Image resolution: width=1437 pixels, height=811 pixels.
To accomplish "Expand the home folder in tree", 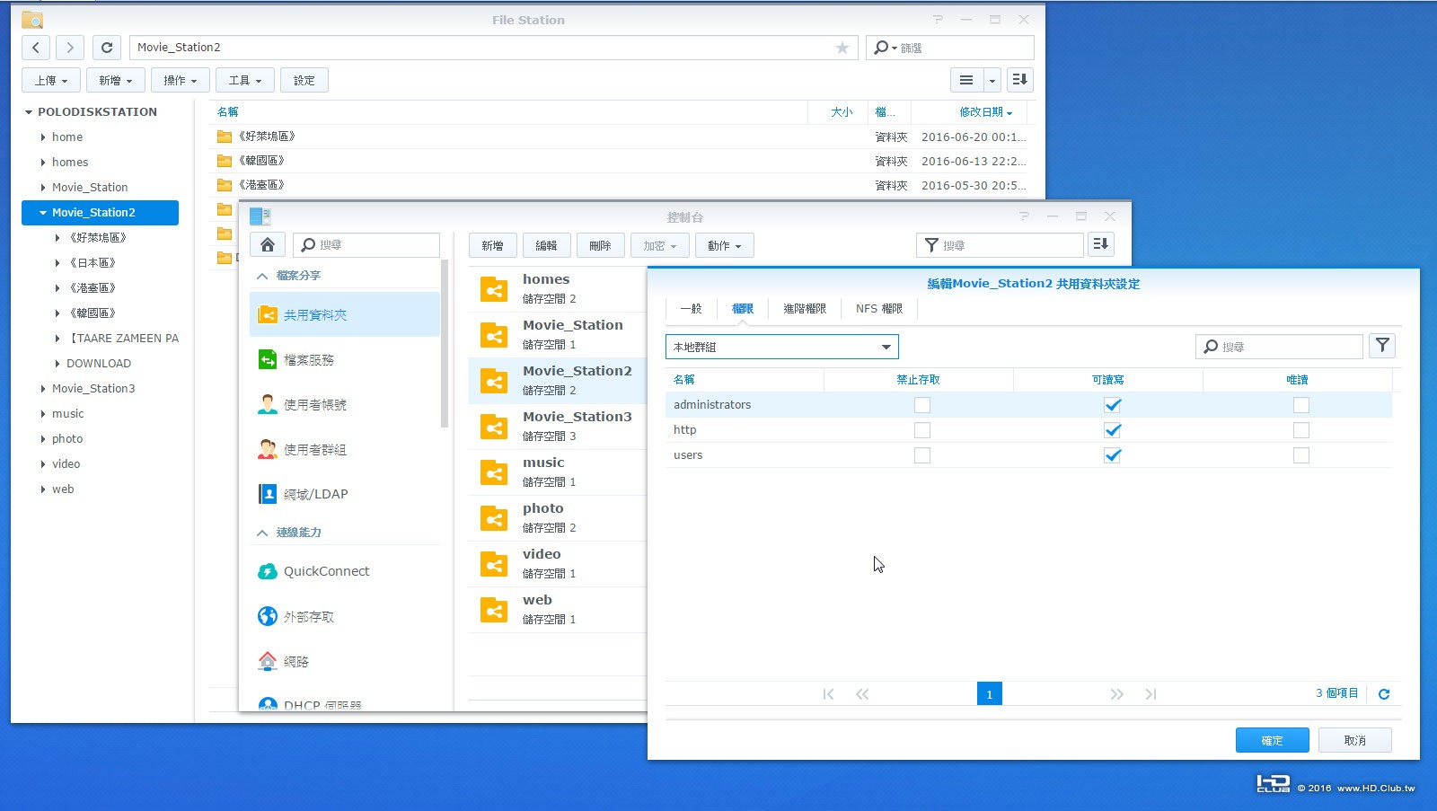I will (43, 137).
